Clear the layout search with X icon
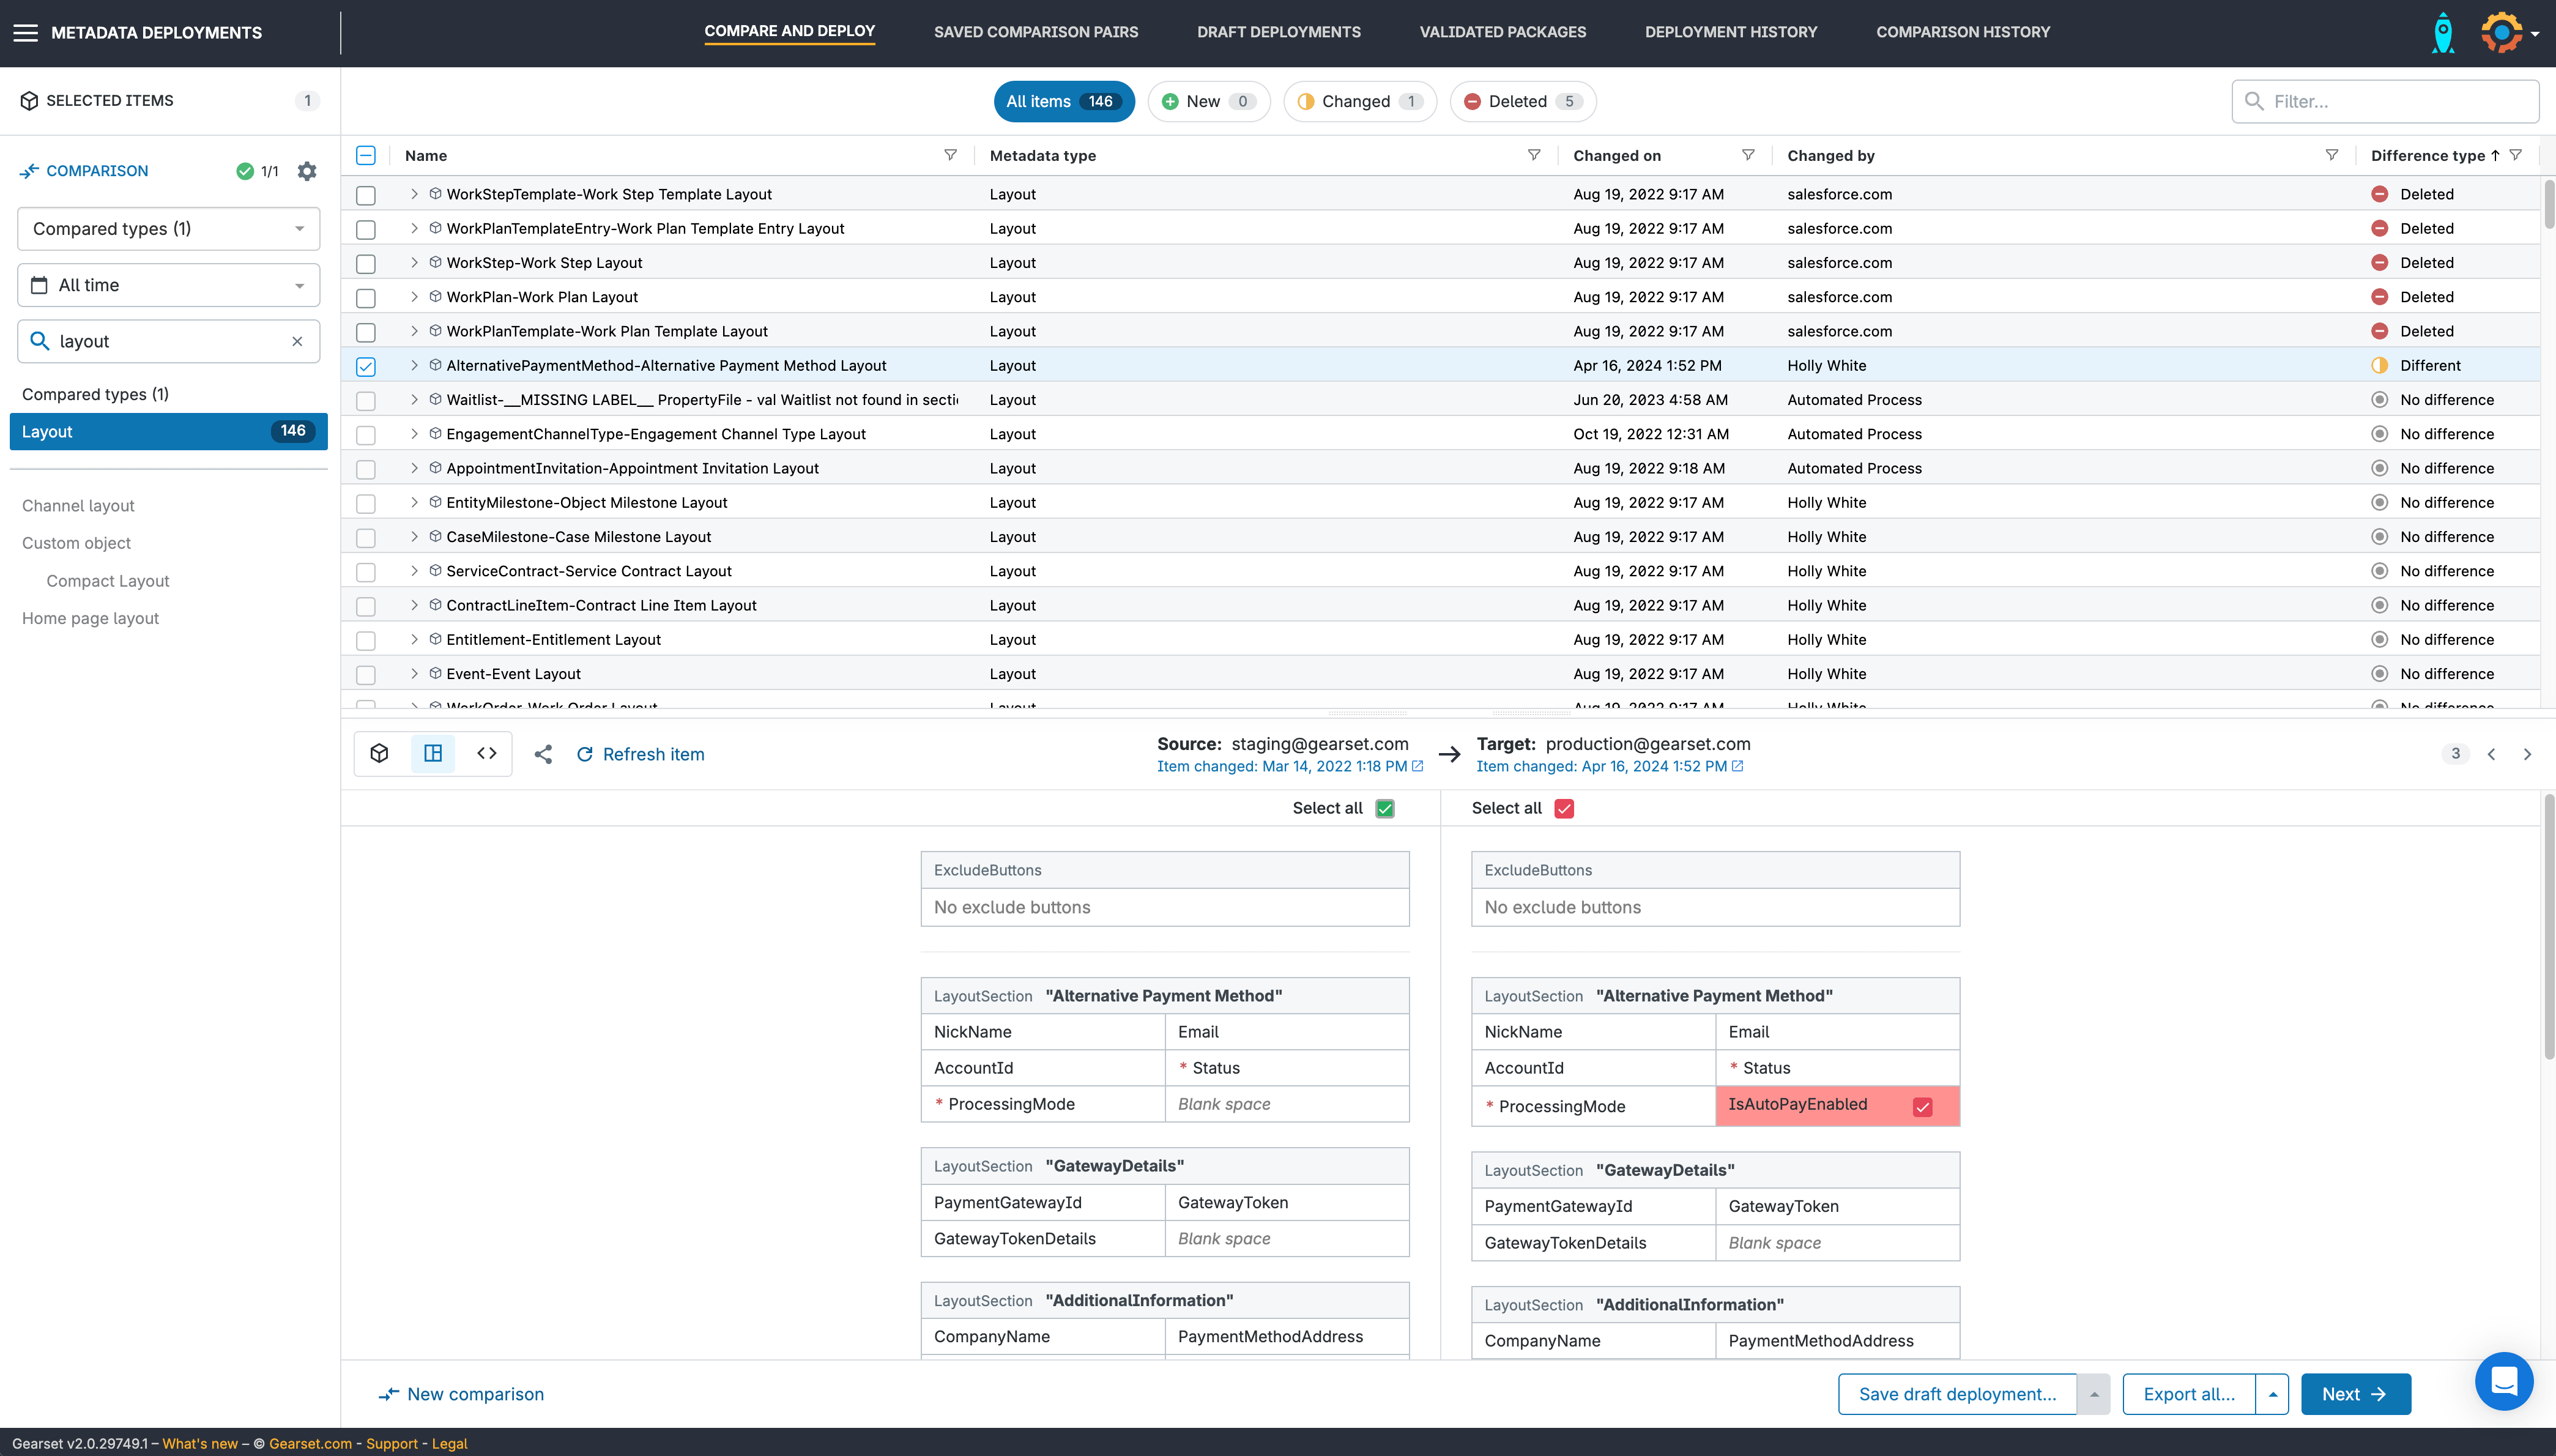This screenshot has height=1456, width=2556. 297,341
